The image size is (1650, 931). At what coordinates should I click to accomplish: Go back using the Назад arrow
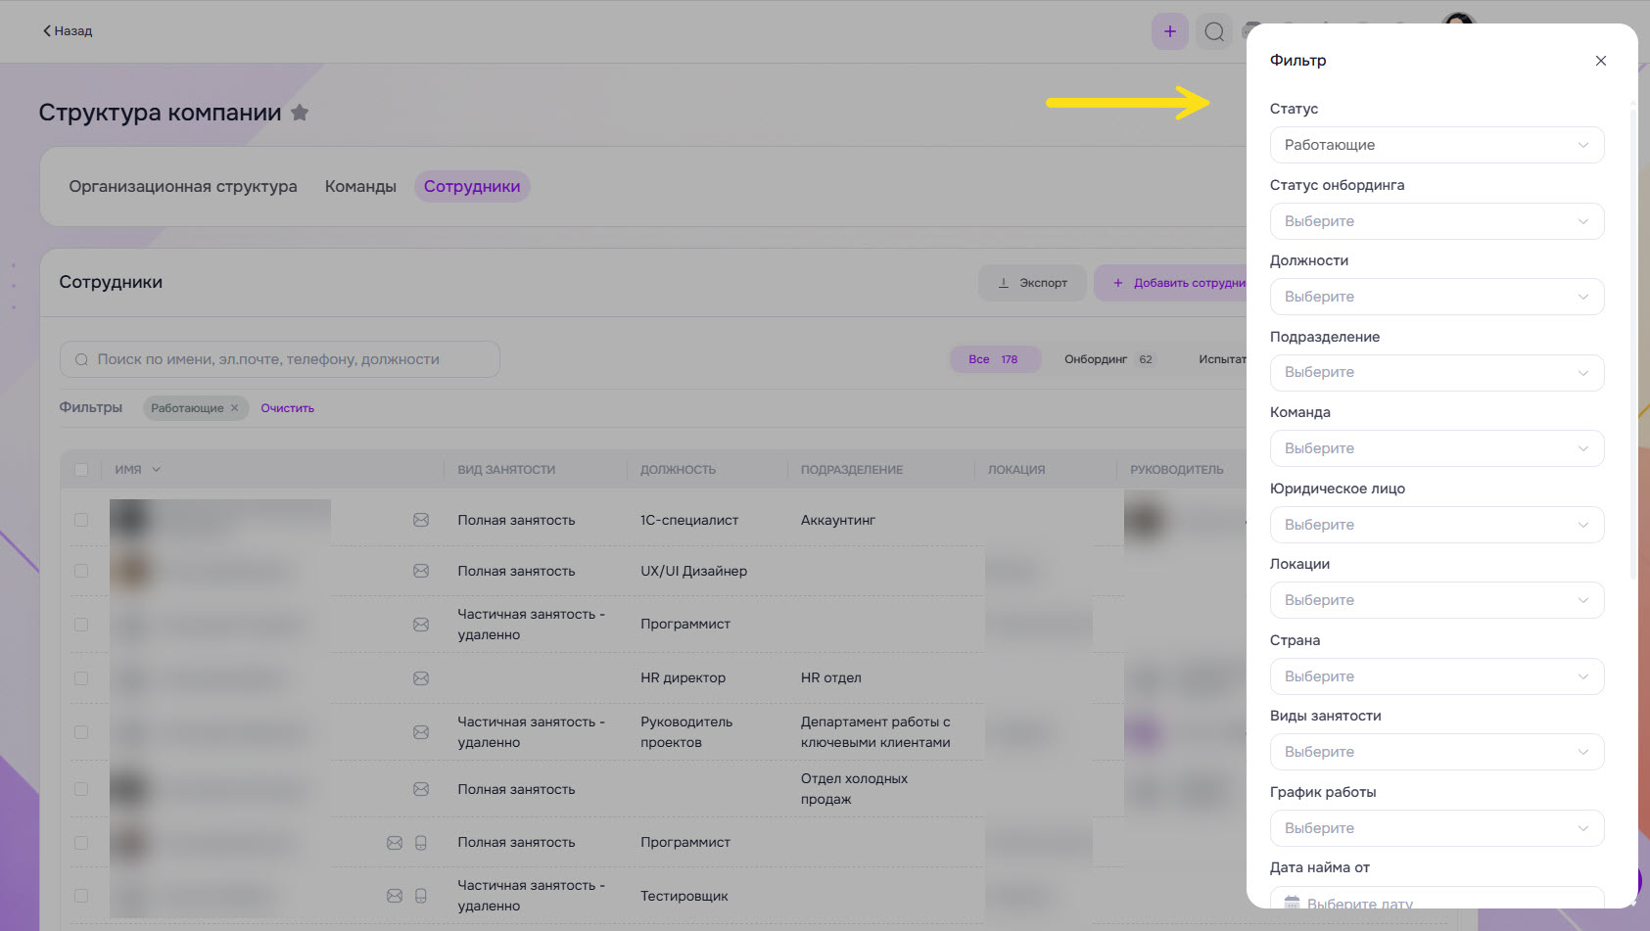67,31
